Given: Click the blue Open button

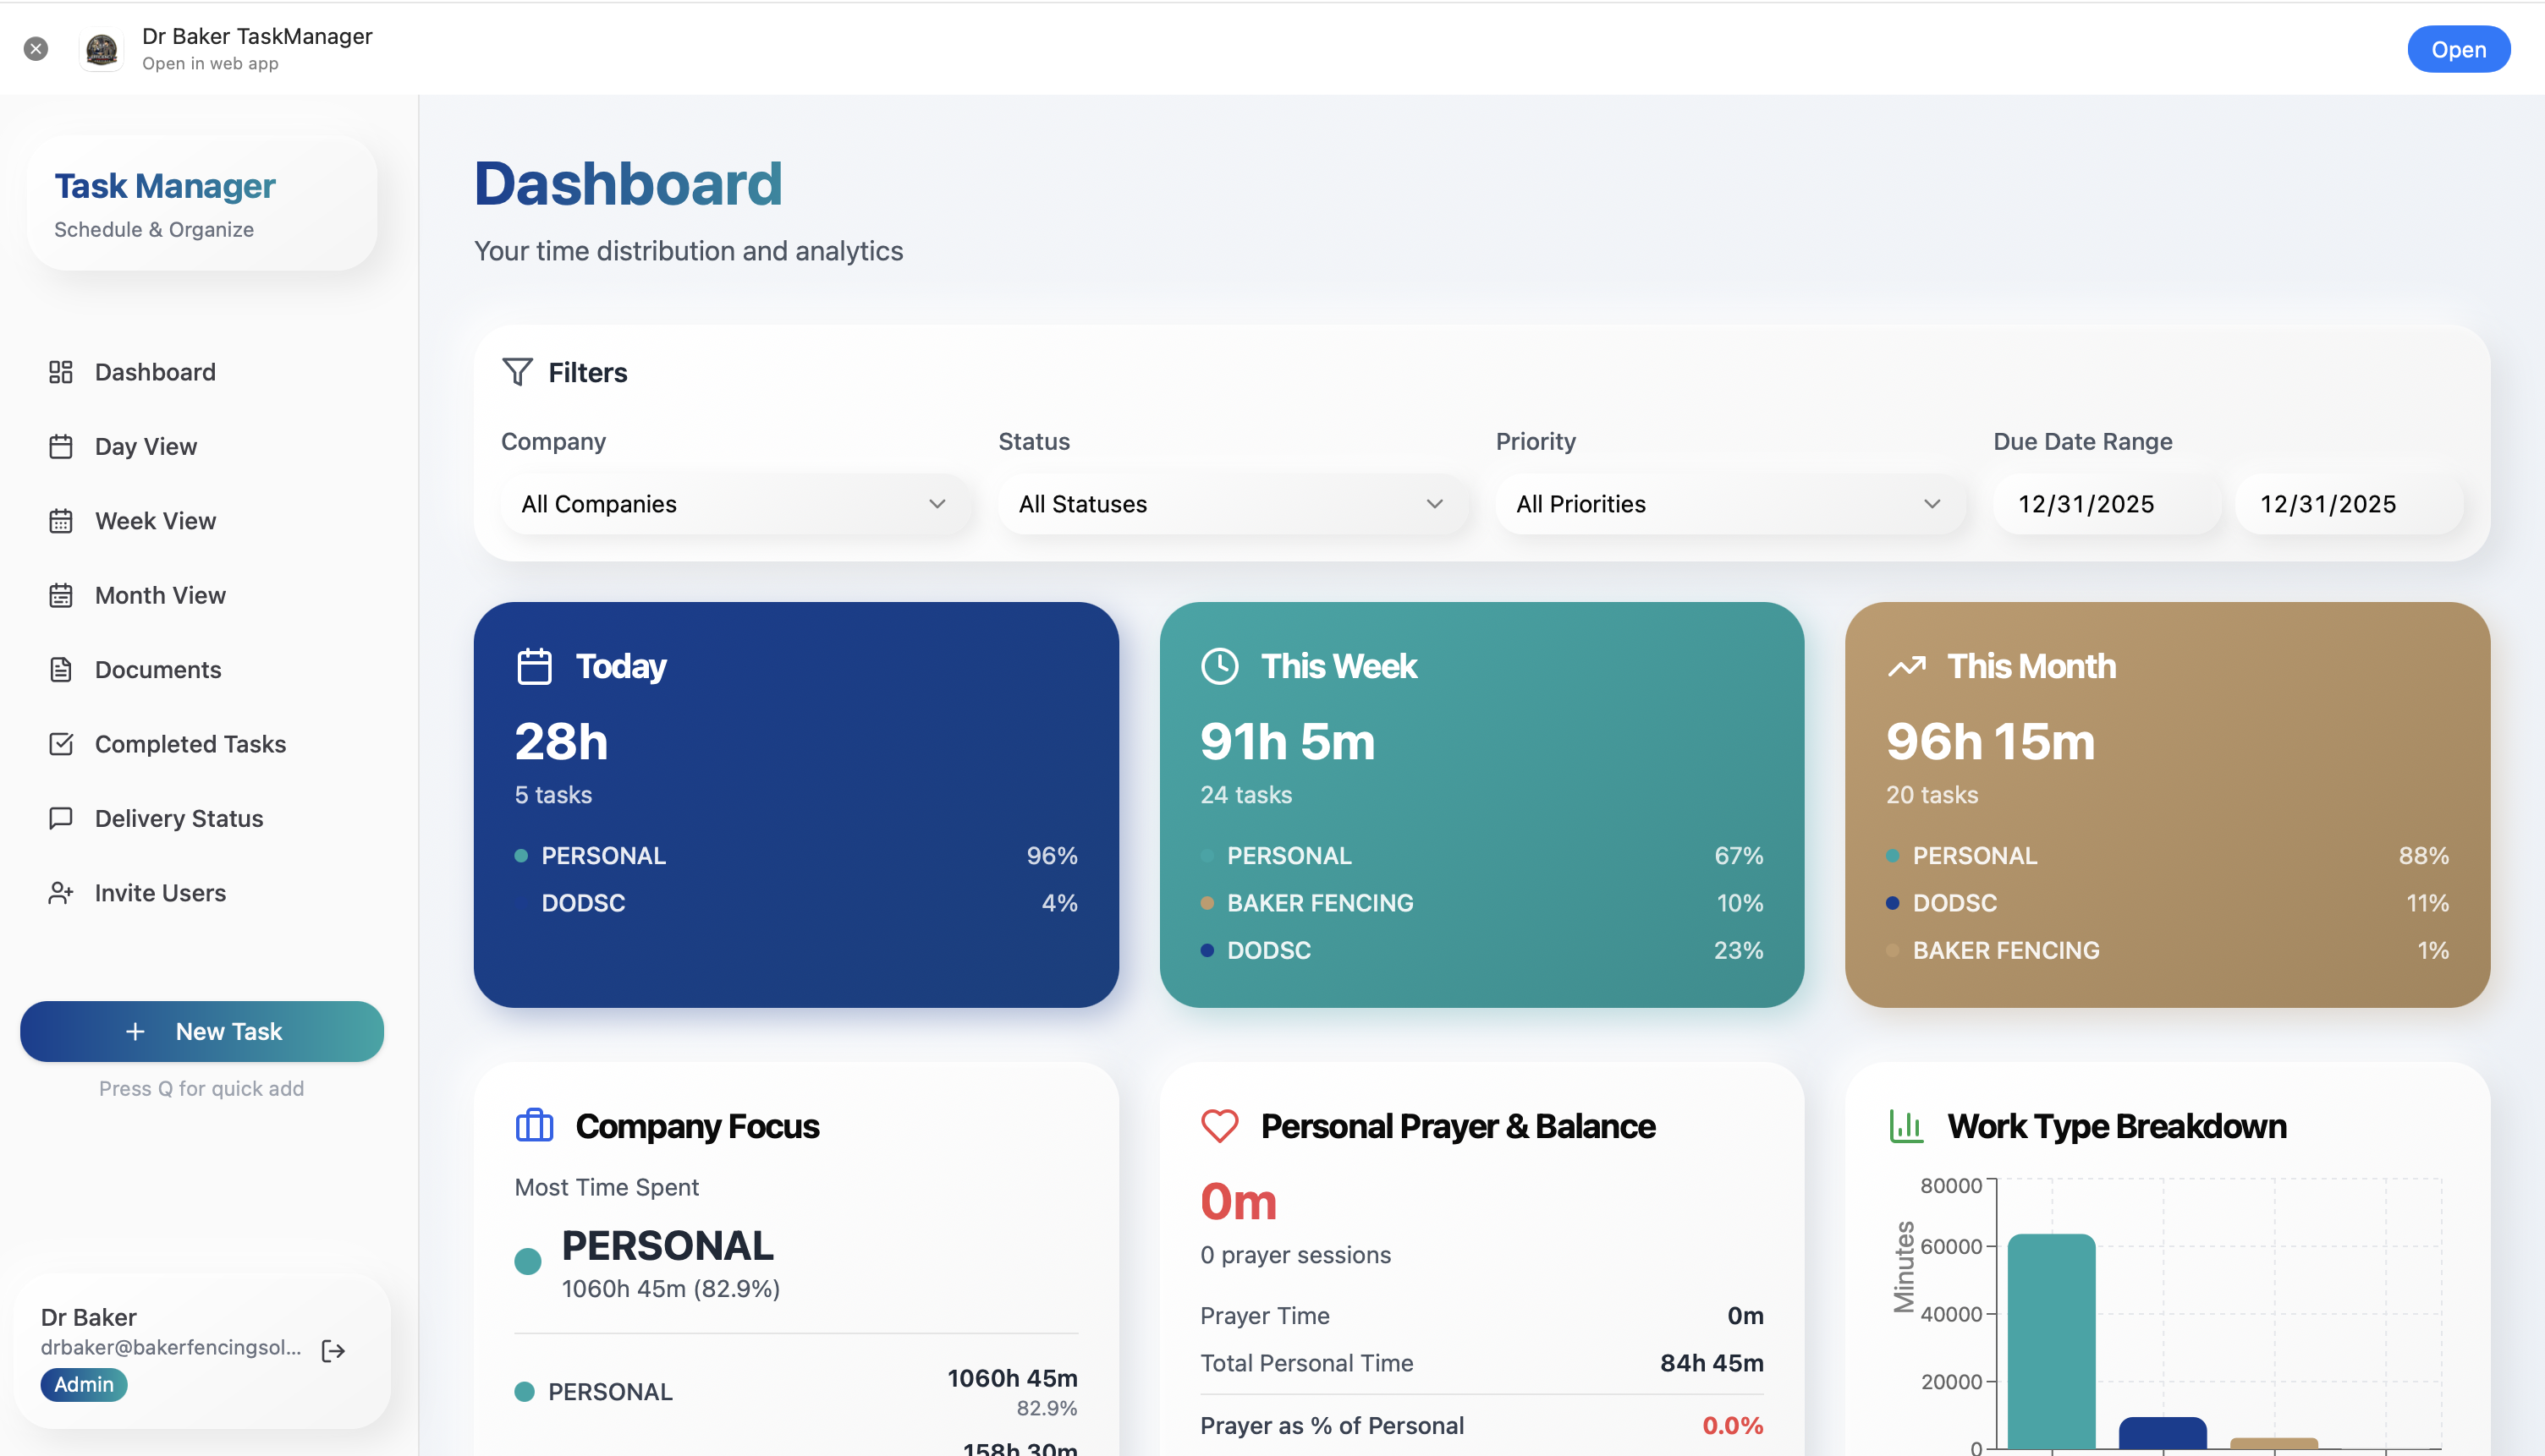Looking at the screenshot, I should coord(2458,49).
